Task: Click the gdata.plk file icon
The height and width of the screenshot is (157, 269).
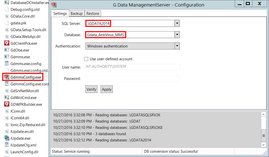Action: pyautogui.click(x=7, y=23)
